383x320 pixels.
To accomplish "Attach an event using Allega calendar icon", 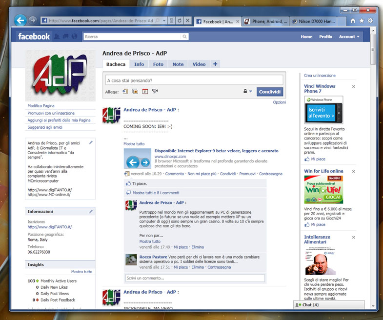I will coord(145,91).
